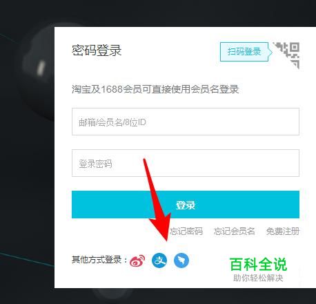Click the 助你轻松解决 subtitle text
This screenshot has height=304, width=316.
coord(258,278)
